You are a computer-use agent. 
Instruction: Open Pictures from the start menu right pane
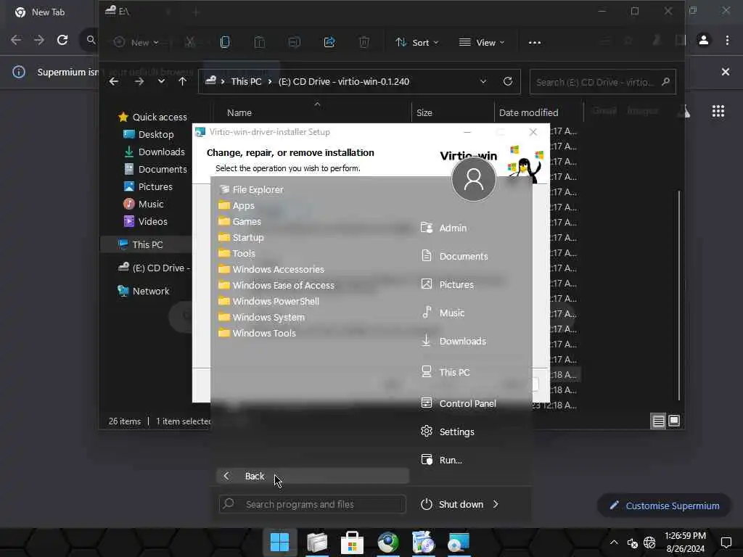(447, 284)
